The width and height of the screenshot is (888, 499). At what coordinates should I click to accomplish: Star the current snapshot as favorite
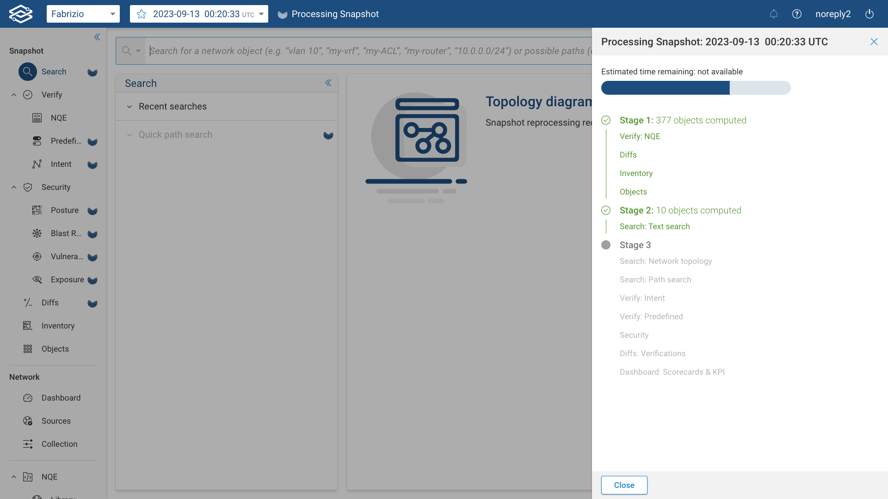point(141,14)
